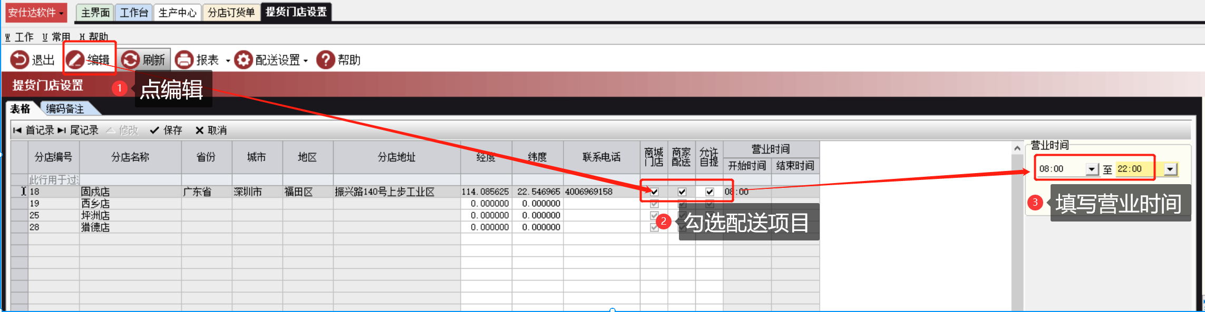Click the 报表 (report) printer button

point(197,60)
